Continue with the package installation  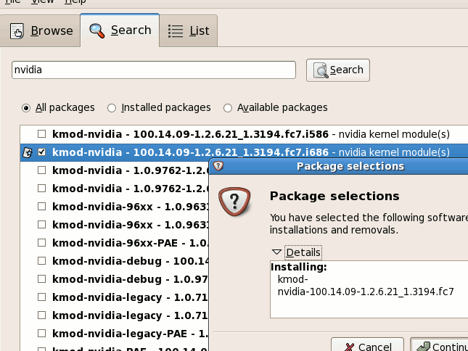point(439,345)
